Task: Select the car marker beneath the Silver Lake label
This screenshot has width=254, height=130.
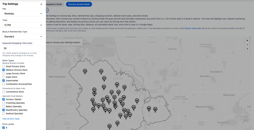Action: click(117, 84)
